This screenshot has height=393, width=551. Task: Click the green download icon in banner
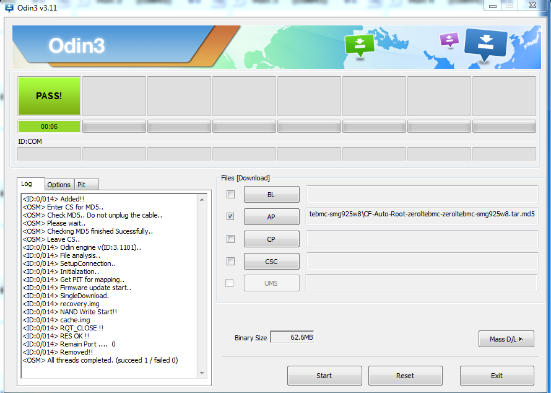tap(360, 45)
